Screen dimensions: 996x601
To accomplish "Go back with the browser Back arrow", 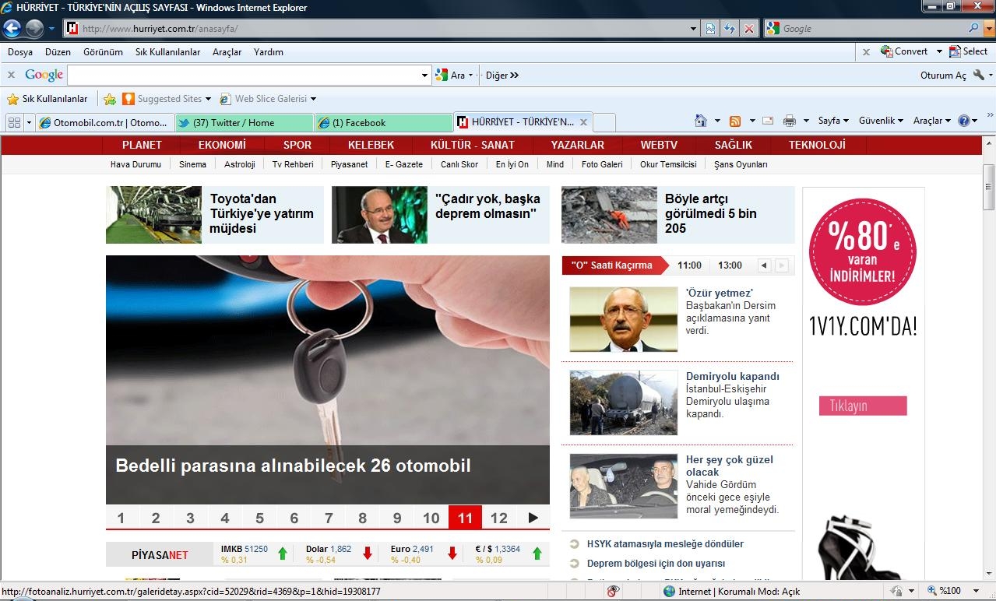I will click(x=12, y=29).
